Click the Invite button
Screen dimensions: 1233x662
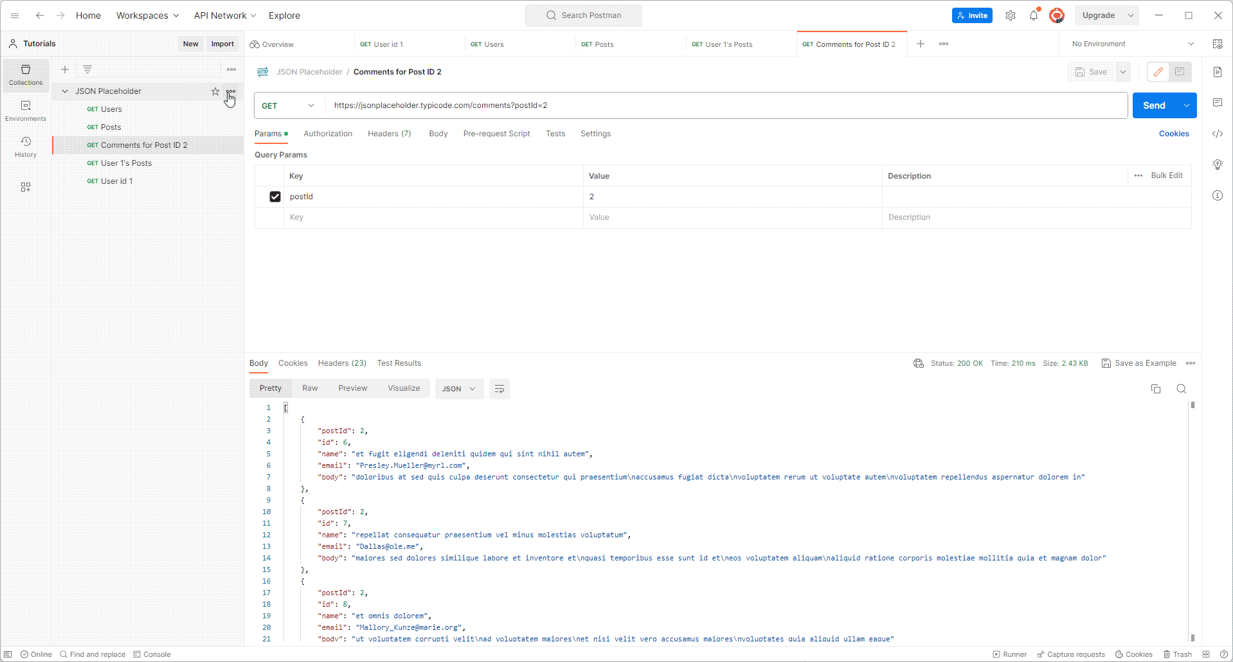point(972,15)
